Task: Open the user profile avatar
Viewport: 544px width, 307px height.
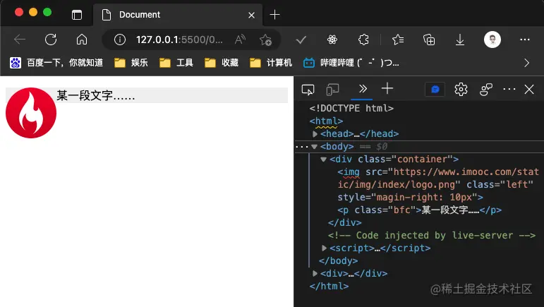Action: pyautogui.click(x=492, y=40)
